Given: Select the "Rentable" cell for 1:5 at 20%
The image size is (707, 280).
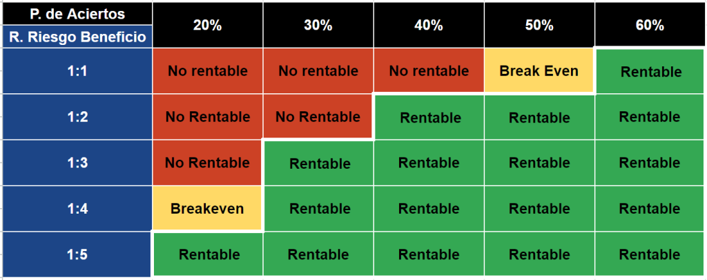Looking at the screenshot, I should [209, 254].
